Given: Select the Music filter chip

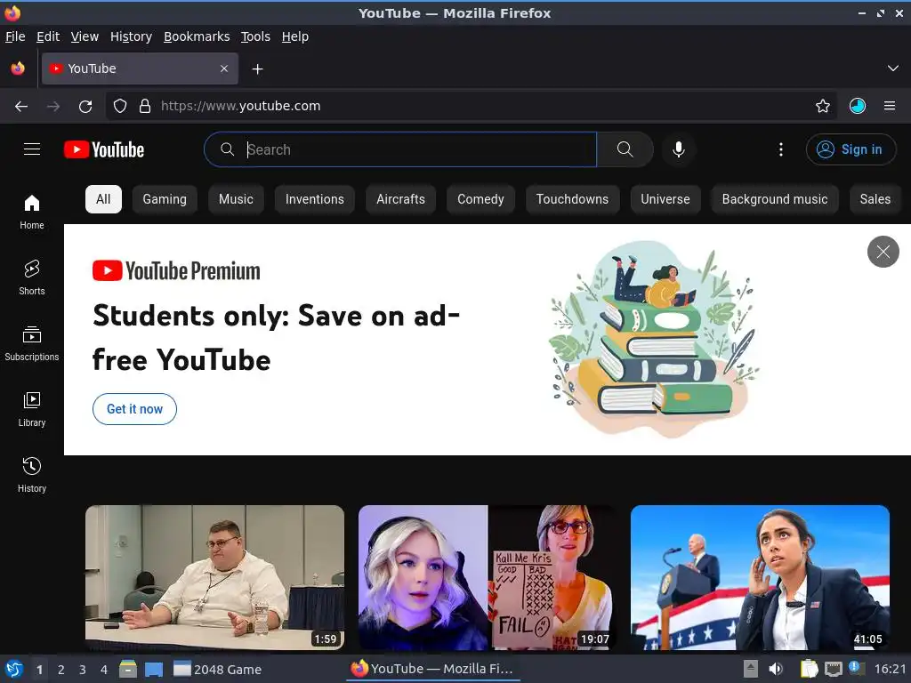Looking at the screenshot, I should tap(236, 199).
